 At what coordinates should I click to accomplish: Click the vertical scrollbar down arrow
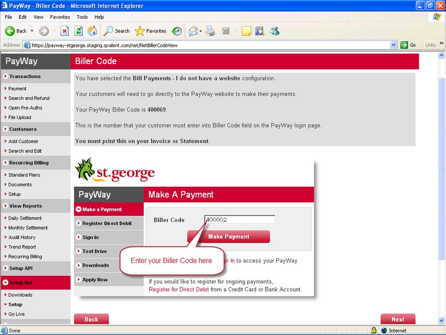[x=441, y=320]
